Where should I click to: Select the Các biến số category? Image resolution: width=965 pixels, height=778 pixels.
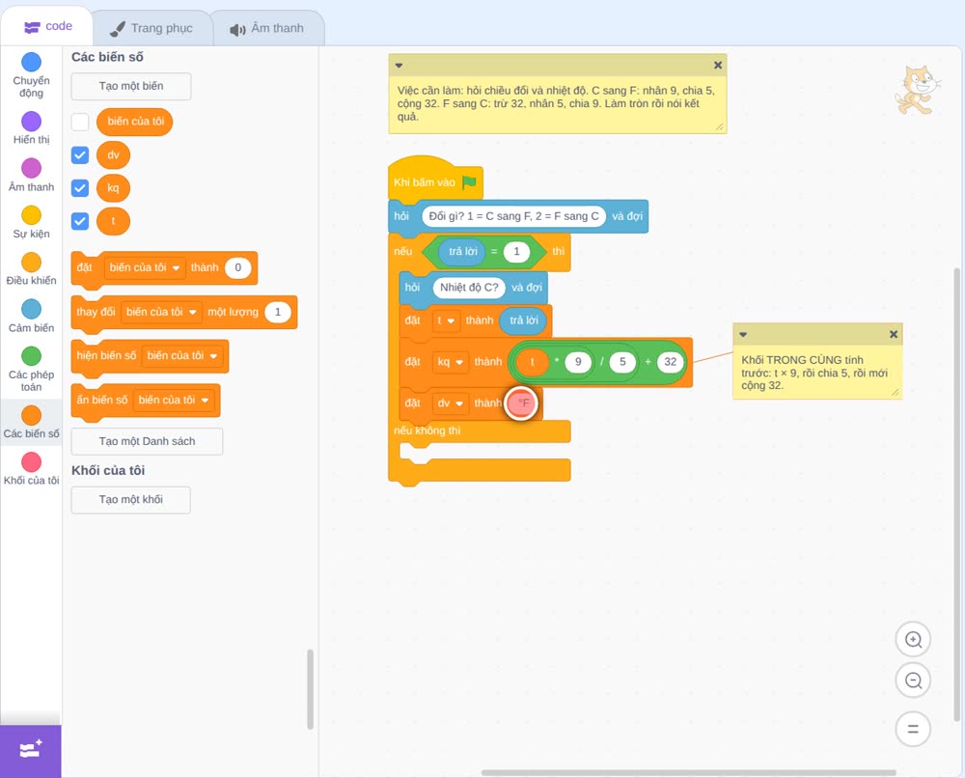(32, 422)
